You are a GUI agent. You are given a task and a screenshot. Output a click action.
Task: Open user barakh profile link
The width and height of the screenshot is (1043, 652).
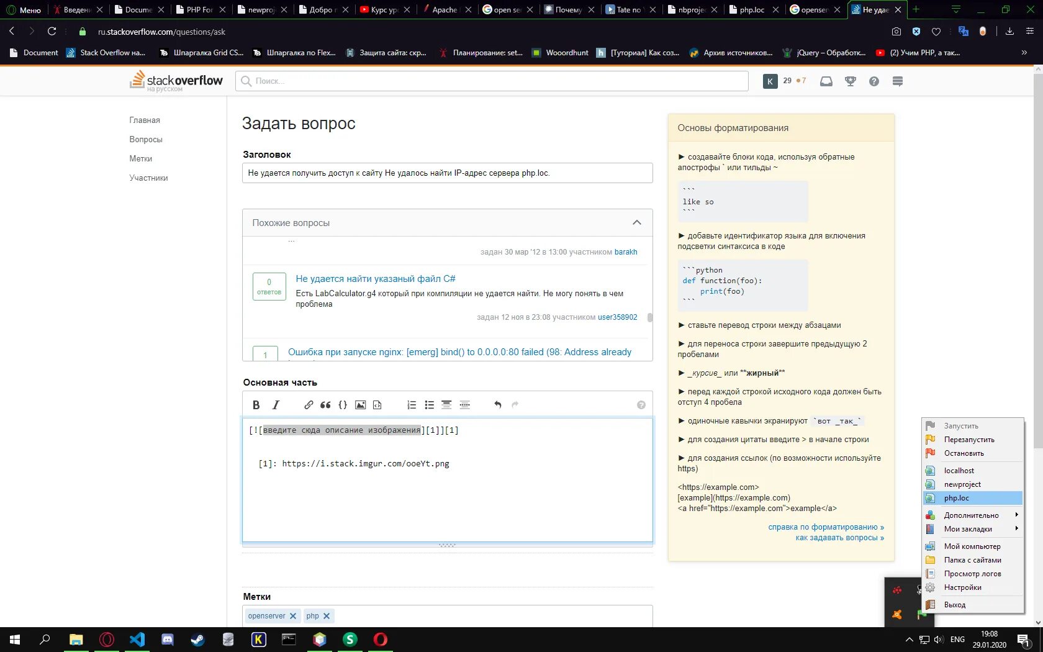coord(626,252)
